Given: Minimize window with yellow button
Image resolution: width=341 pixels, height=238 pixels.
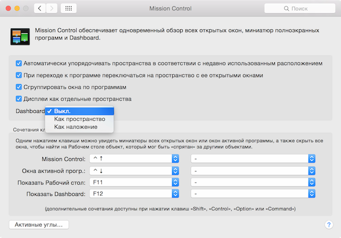Looking at the screenshot, I should tap(17, 9).
